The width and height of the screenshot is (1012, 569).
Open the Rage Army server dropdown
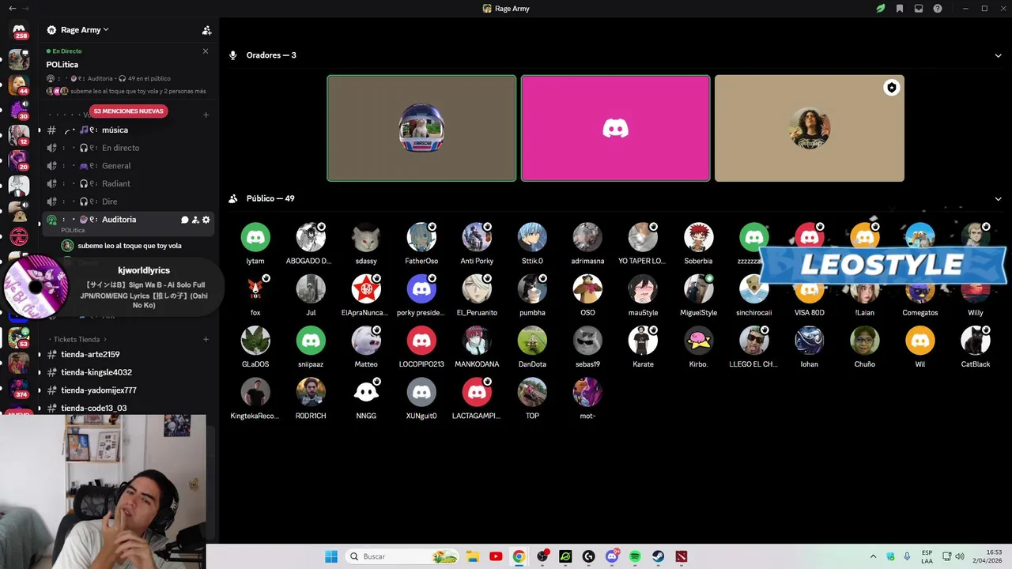click(85, 30)
